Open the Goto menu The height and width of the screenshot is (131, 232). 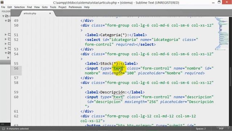click(x=45, y=7)
